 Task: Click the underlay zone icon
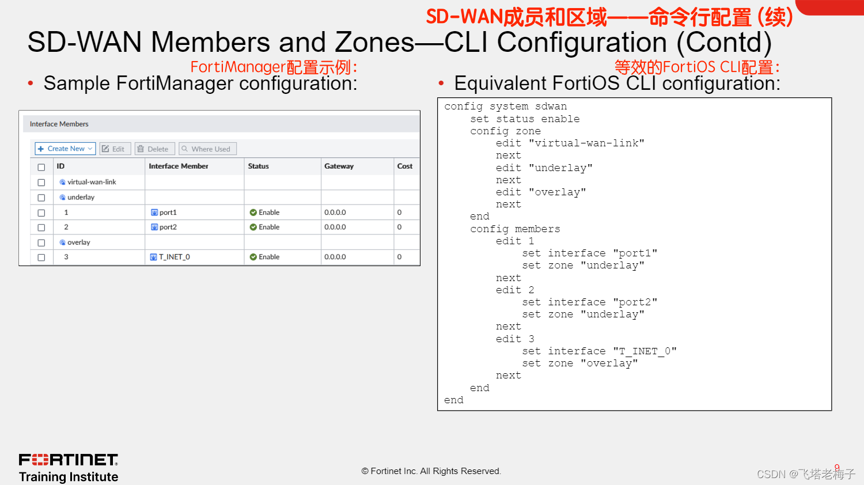62,197
